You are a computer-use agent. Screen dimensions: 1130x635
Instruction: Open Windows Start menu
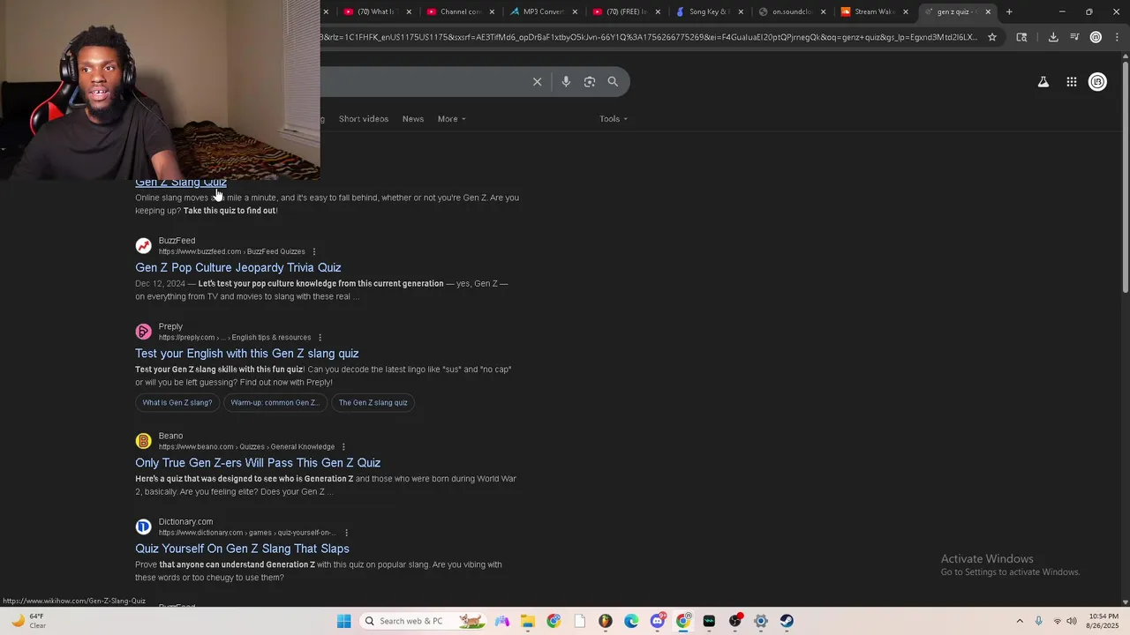point(344,621)
